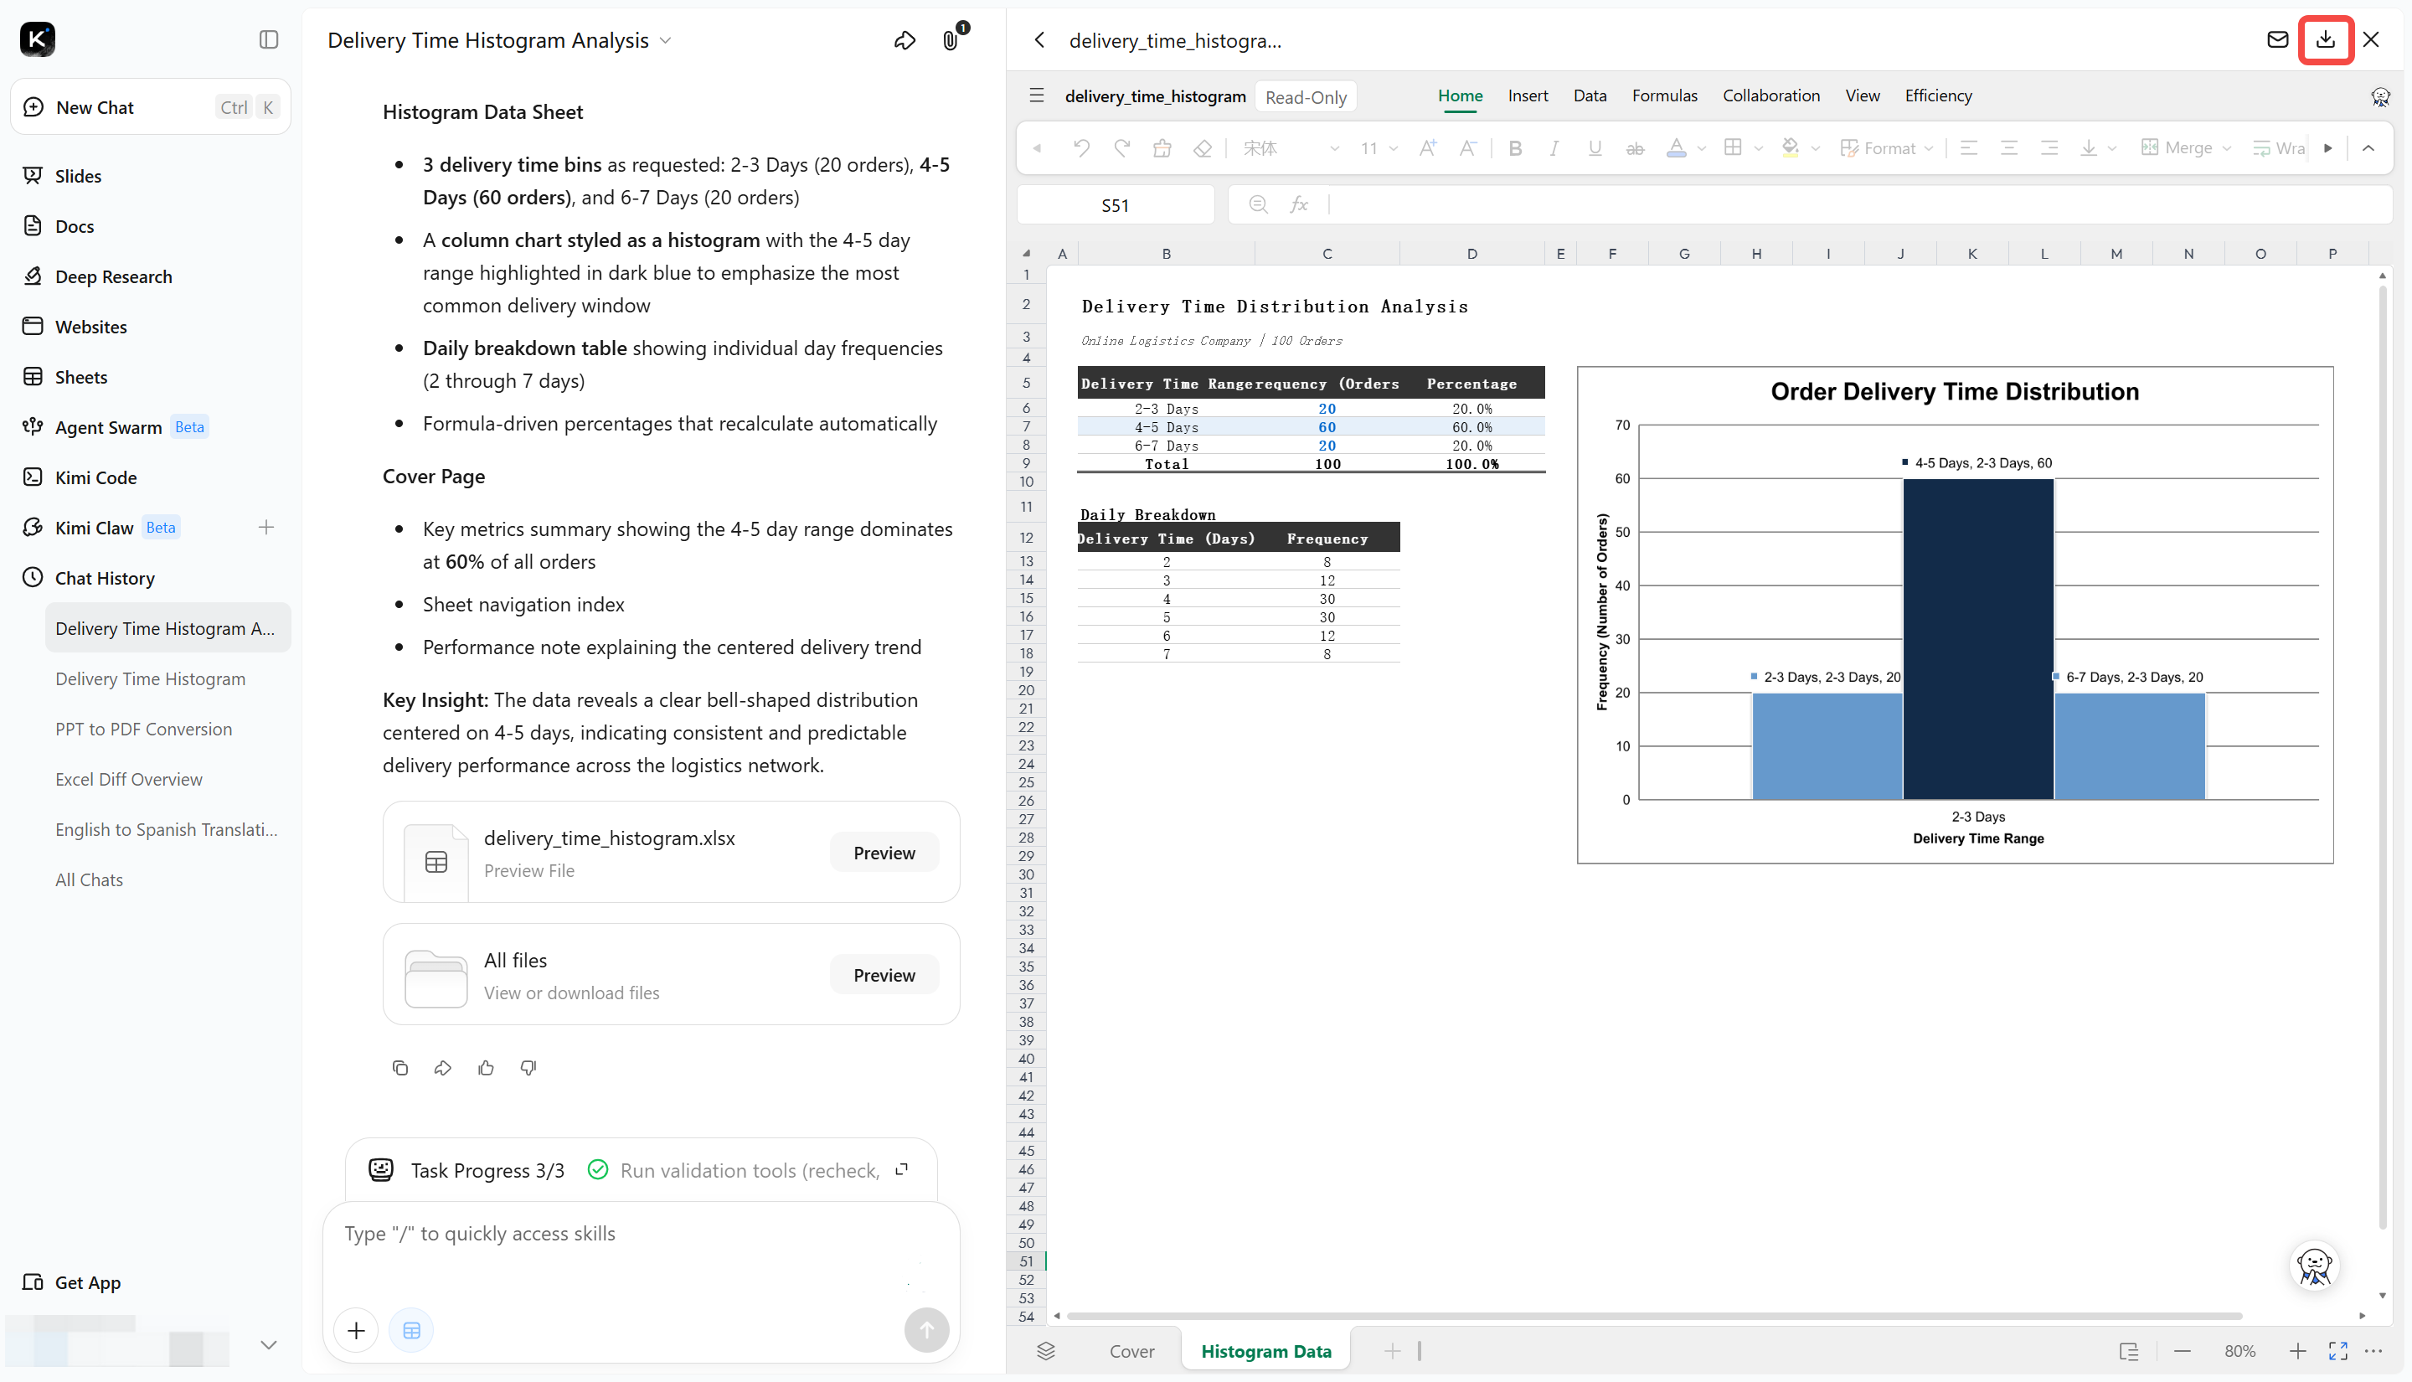Zoom in with the plus button
This screenshot has height=1382, width=2412.
click(2296, 1351)
